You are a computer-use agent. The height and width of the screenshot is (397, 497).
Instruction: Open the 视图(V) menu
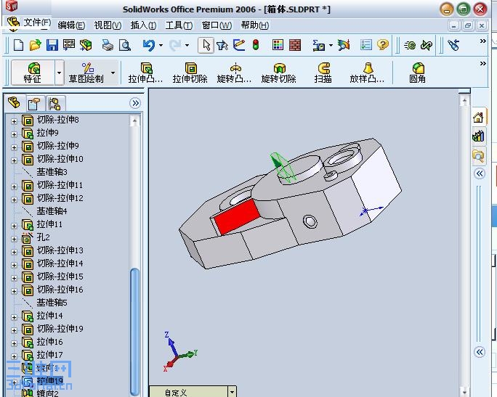pyautogui.click(x=108, y=25)
